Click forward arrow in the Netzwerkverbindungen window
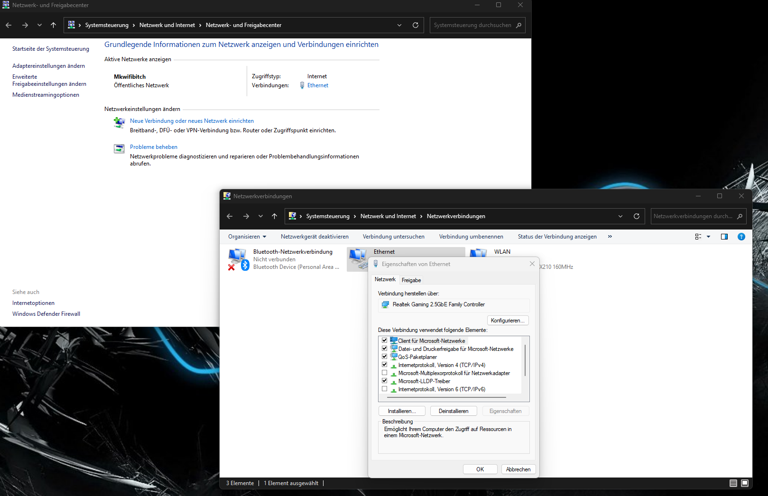 [246, 216]
